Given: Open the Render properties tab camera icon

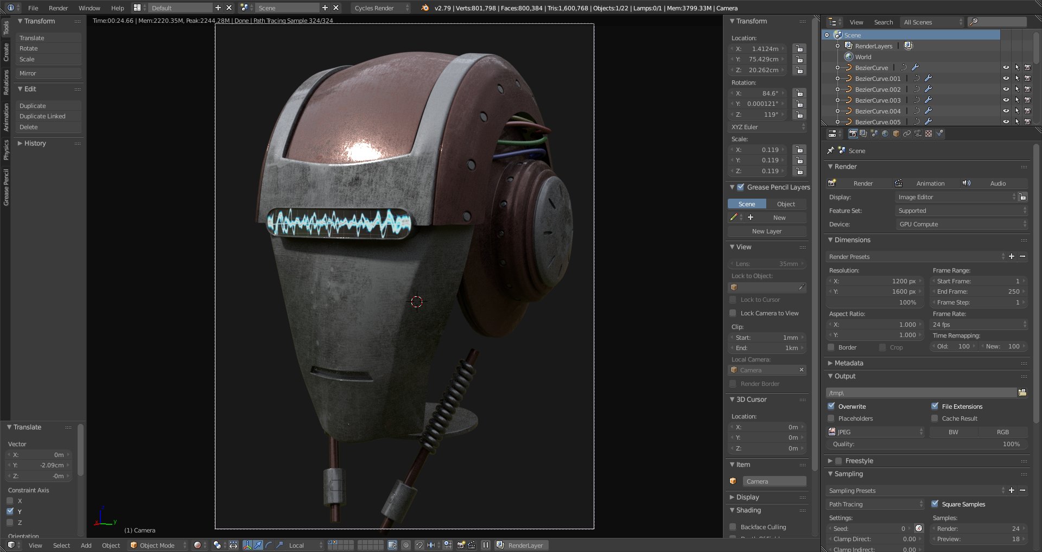Looking at the screenshot, I should 853,134.
